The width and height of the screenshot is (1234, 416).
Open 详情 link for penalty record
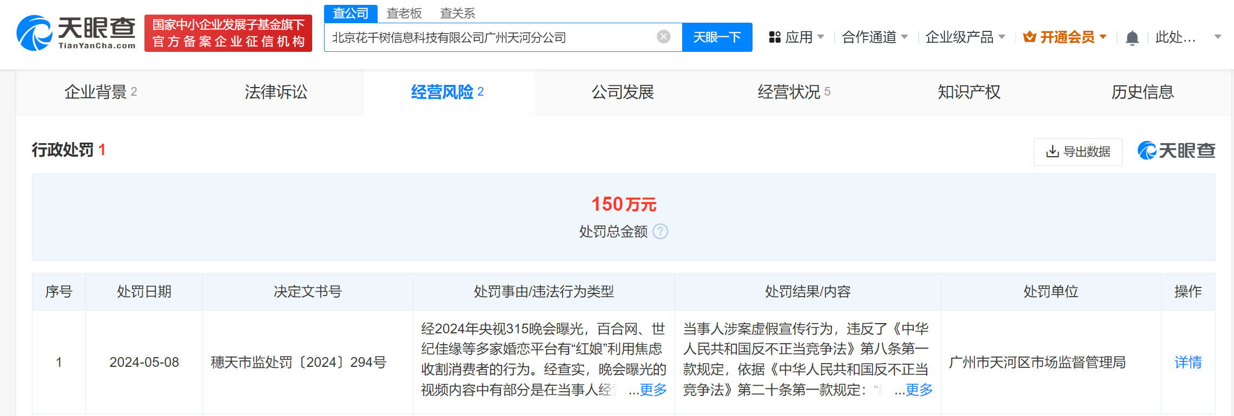coord(1187,362)
